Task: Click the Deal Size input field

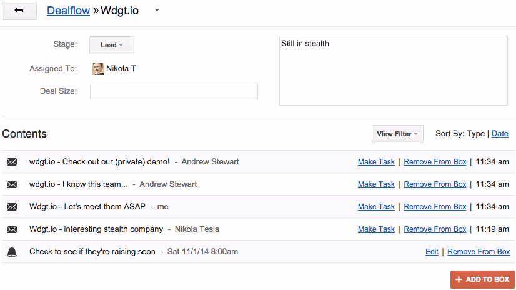Action: pos(174,91)
